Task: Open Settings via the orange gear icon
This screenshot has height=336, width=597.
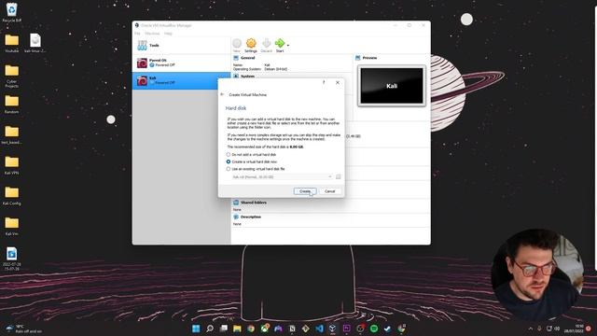Action: pos(251,46)
